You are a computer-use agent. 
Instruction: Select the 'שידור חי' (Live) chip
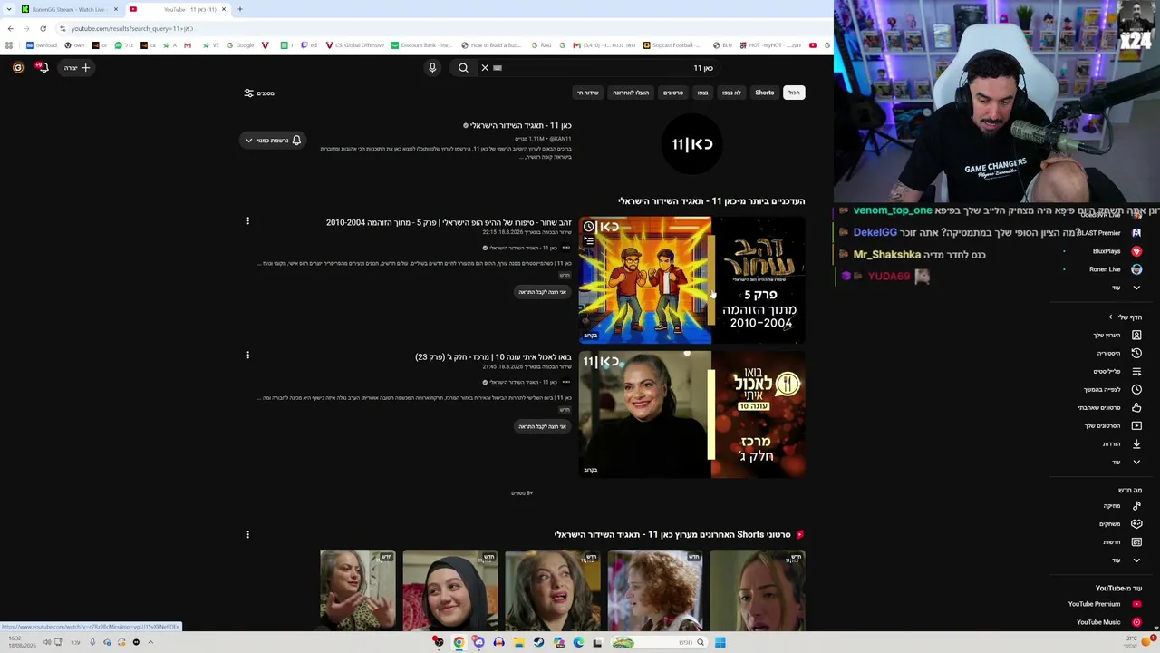click(588, 93)
